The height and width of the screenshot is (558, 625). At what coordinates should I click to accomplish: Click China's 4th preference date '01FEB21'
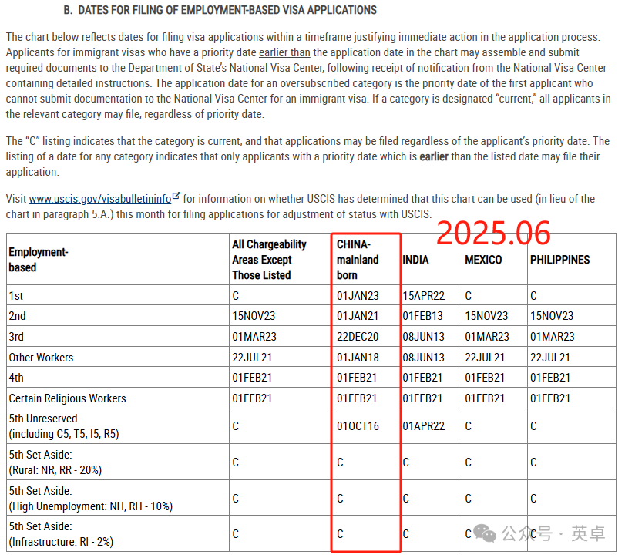click(x=357, y=378)
